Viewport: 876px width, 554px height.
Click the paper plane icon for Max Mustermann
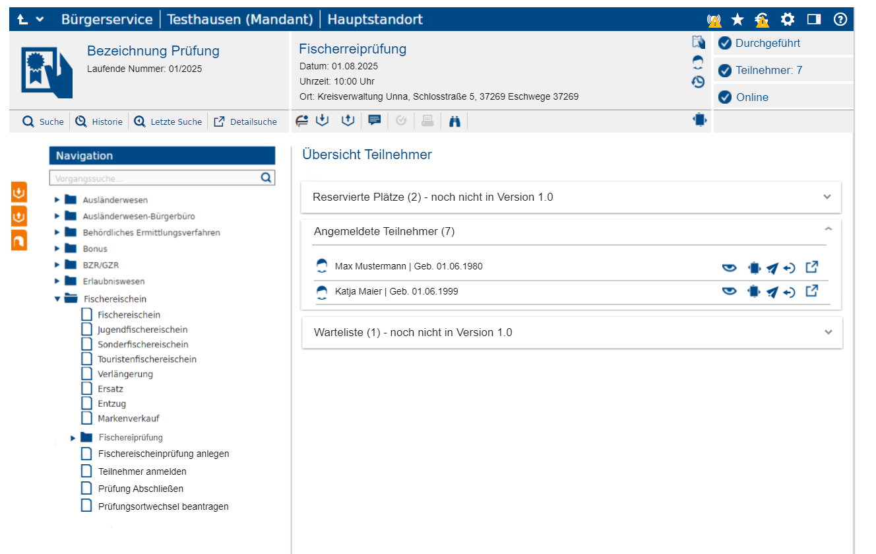772,268
